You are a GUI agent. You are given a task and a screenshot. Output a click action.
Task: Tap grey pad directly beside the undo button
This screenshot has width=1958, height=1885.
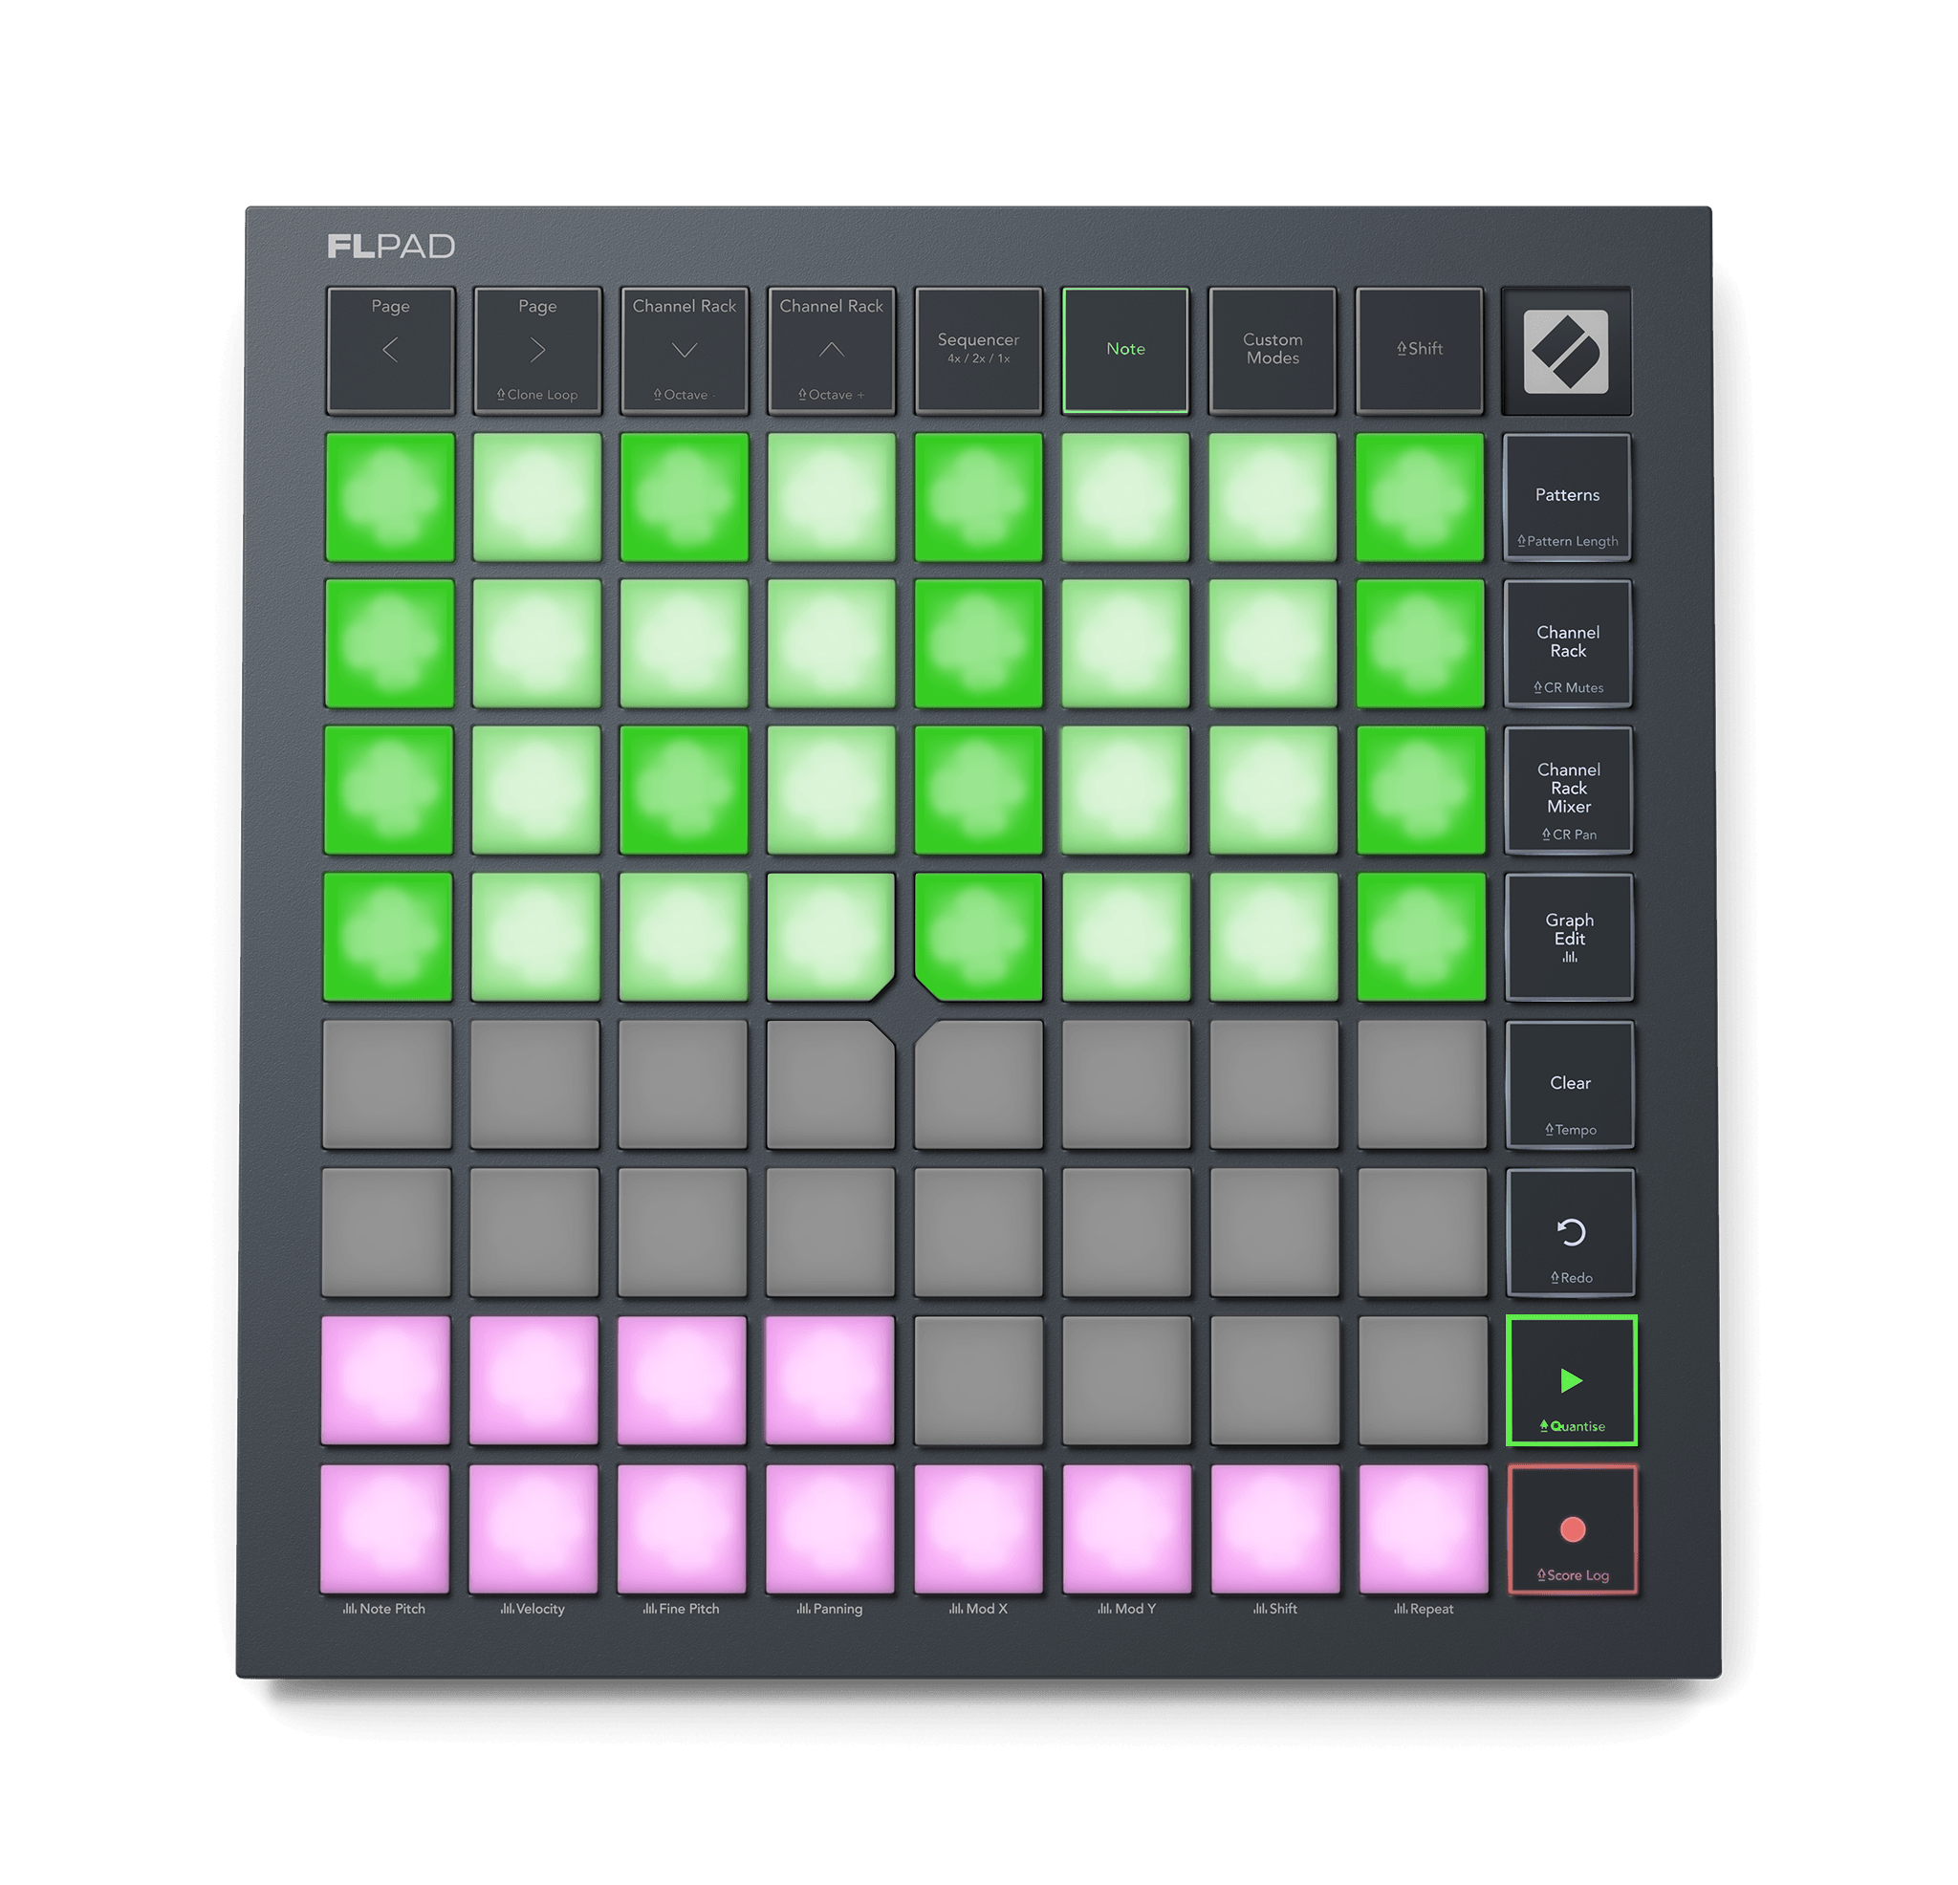coord(1423,1233)
